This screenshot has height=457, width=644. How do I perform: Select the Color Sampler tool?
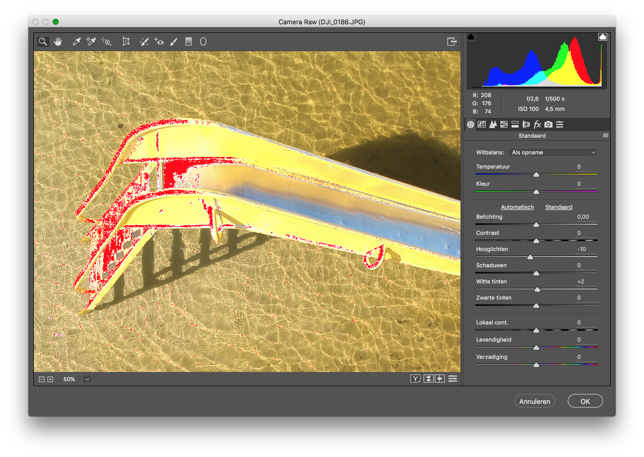91,42
